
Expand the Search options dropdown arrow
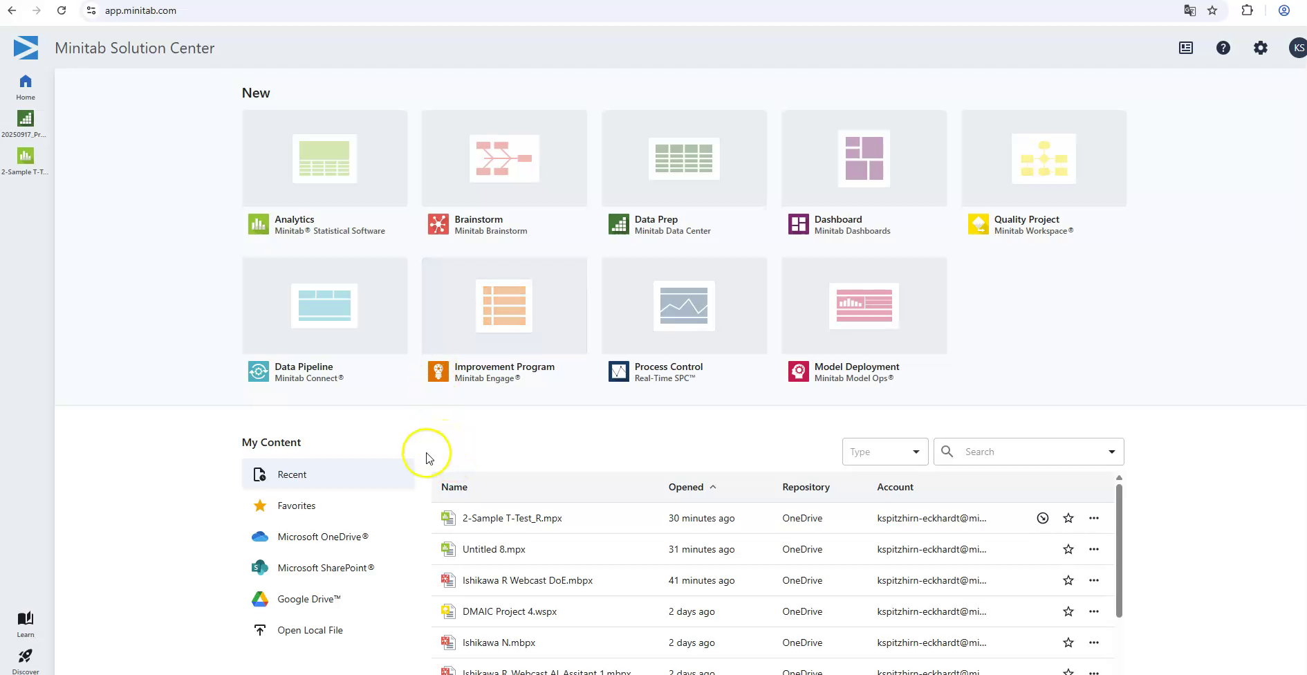click(1112, 451)
